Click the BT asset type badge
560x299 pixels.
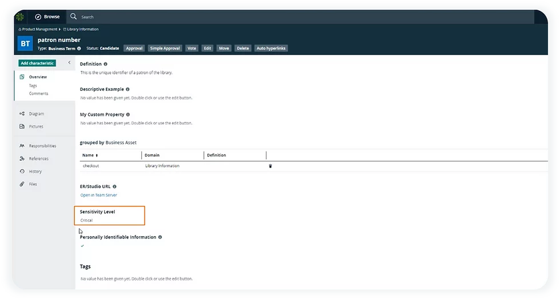[25, 43]
